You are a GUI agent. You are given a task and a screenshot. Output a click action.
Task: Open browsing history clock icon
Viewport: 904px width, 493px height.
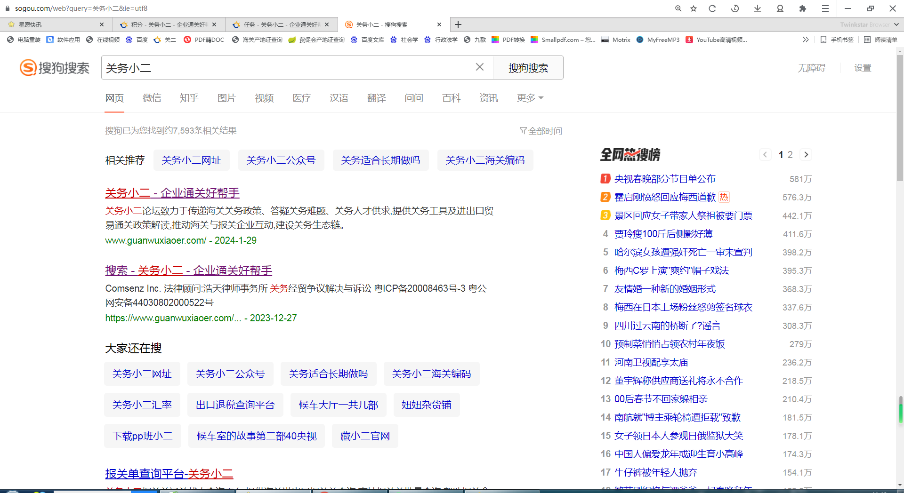pos(735,8)
